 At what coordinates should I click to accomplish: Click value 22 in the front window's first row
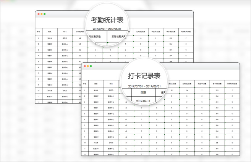(172, 91)
